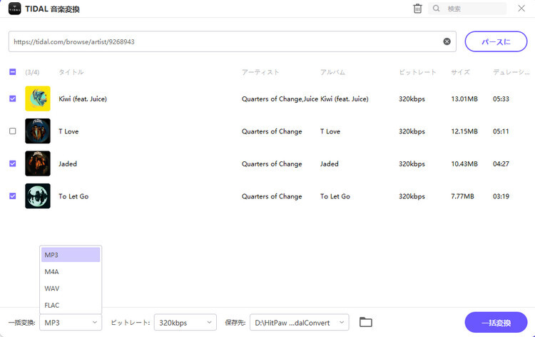Uncheck the Kiwi (feat. Juice) track
The width and height of the screenshot is (535, 337).
(x=13, y=99)
